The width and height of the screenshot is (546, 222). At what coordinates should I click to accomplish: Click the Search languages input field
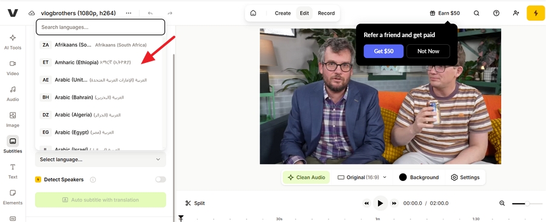pos(100,27)
